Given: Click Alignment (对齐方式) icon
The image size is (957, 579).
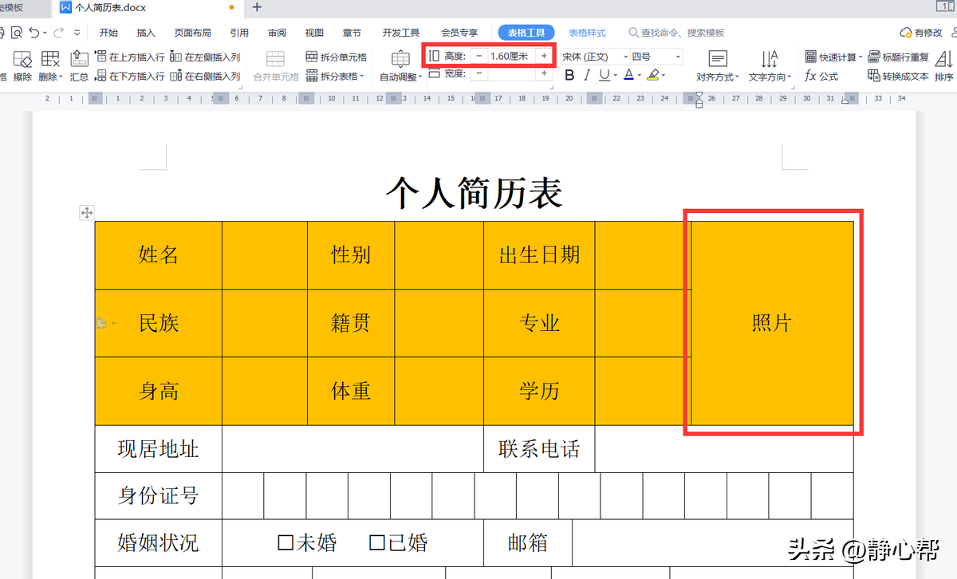Looking at the screenshot, I should coord(718,59).
